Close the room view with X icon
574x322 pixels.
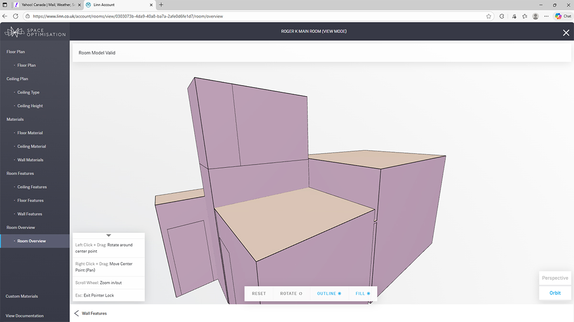click(566, 33)
